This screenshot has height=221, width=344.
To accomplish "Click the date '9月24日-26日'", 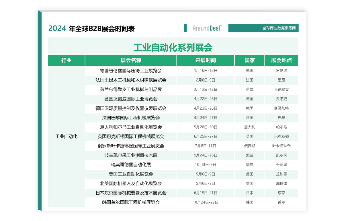I will point(206,155).
